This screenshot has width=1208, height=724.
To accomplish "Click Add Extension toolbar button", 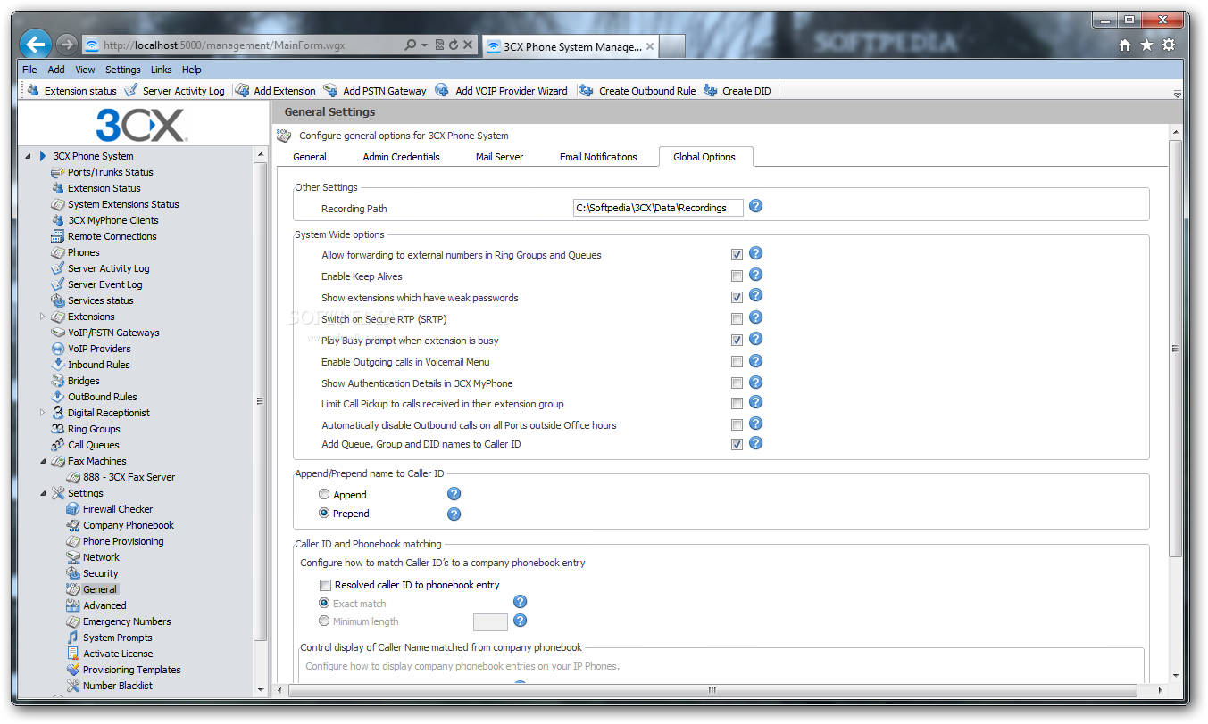I will pos(275,91).
